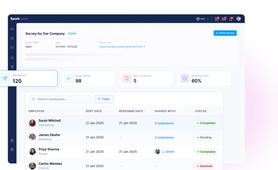Click the Respondents person-check icon
Image resolution: width=278 pixels, height=170 pixels.
(x=69, y=78)
